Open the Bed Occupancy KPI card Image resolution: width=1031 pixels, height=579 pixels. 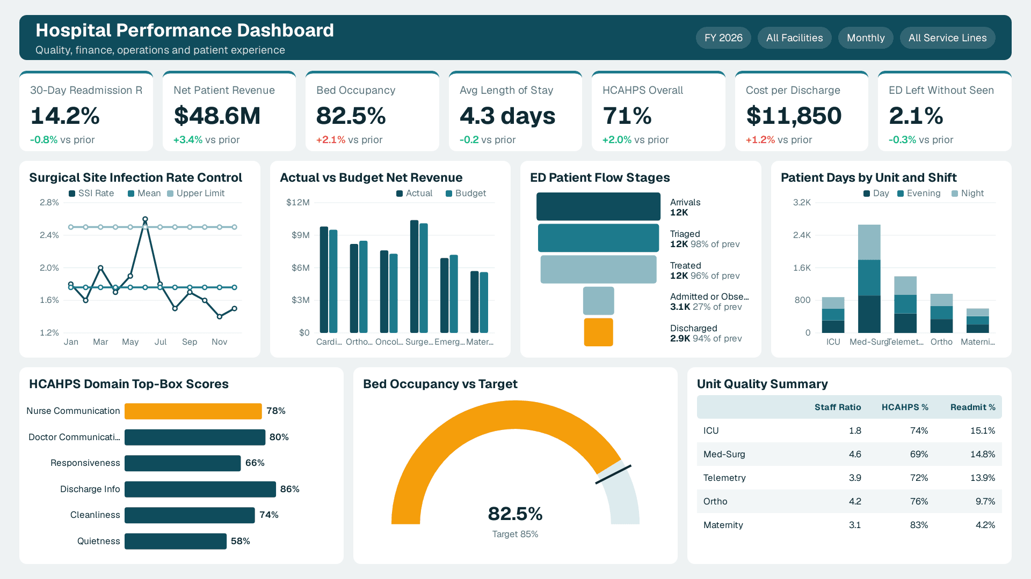(x=372, y=111)
